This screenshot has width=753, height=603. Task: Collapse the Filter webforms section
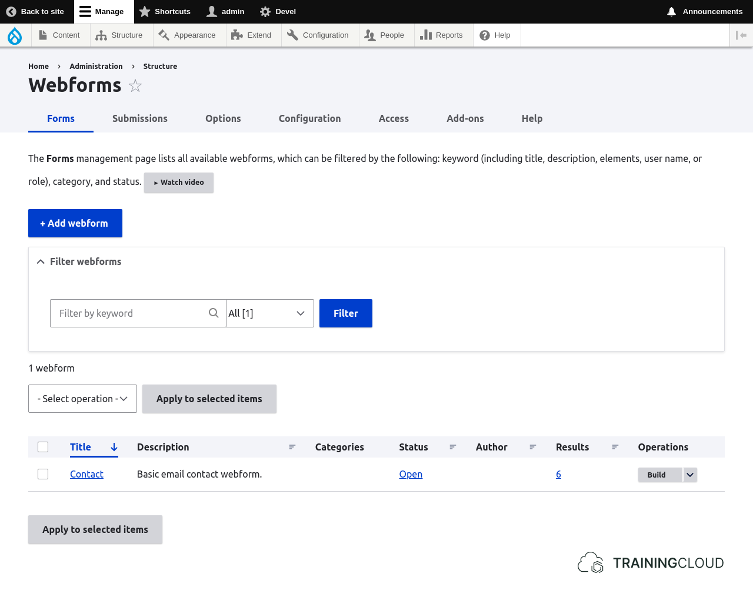click(79, 261)
